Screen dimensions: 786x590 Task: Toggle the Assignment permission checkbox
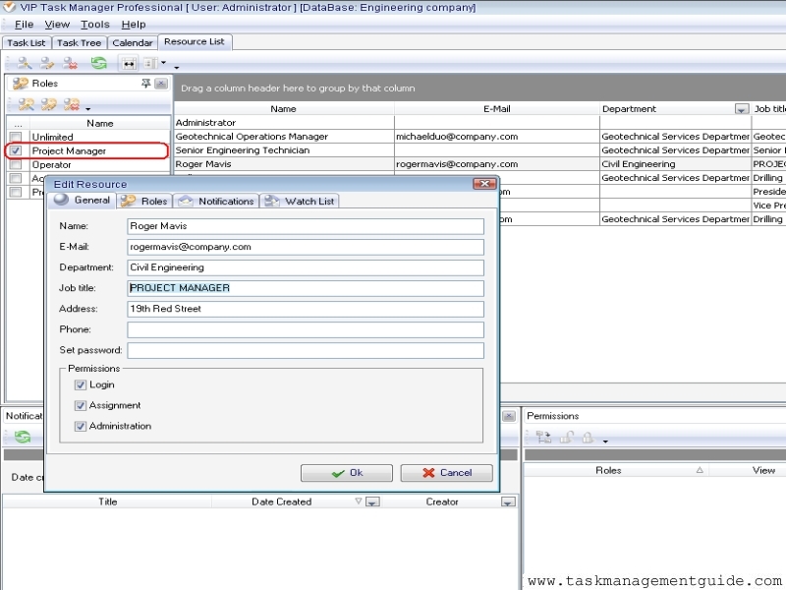(x=81, y=405)
